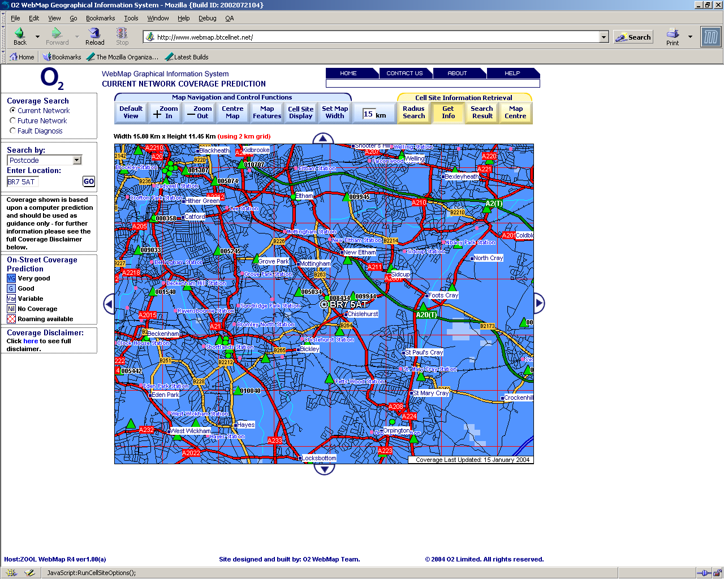
Task: Open the URL bar history dropdown arrow
Action: 604,37
